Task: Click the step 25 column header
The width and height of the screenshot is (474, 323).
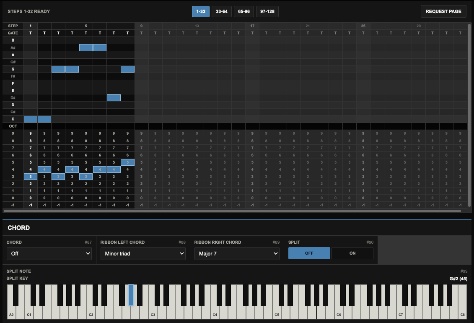Action: (x=363, y=26)
